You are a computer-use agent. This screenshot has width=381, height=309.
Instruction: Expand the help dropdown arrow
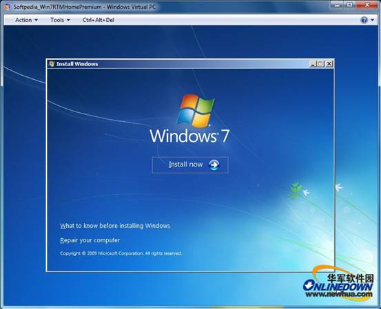click(373, 20)
